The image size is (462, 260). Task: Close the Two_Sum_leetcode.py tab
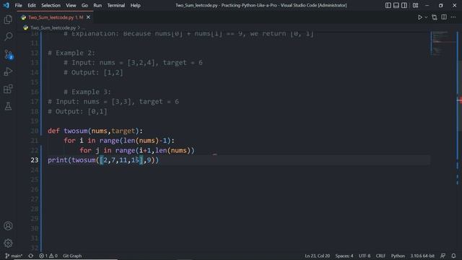pos(88,17)
